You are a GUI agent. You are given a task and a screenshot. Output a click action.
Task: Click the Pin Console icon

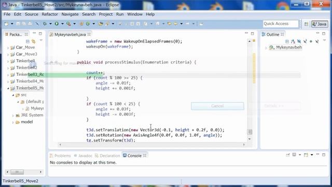pos(288,155)
